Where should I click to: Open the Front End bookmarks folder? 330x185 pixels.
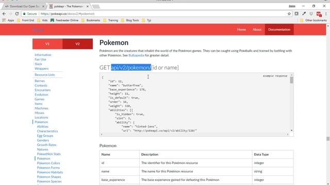coord(25,21)
